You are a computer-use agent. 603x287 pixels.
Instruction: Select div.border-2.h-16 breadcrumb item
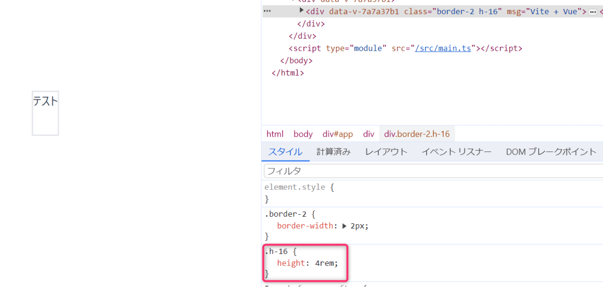pyautogui.click(x=417, y=134)
